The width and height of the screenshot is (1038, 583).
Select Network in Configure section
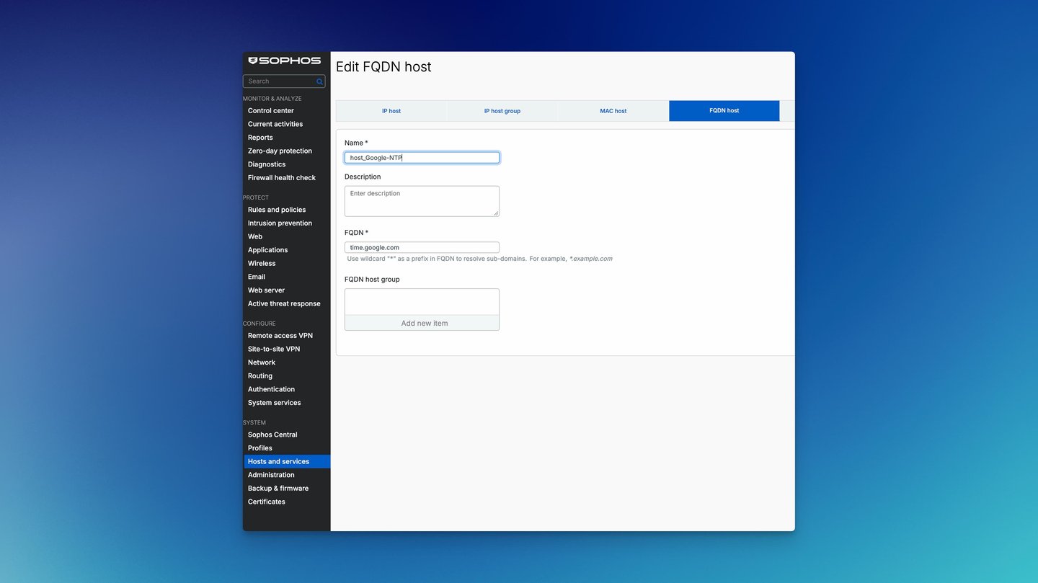click(x=262, y=362)
